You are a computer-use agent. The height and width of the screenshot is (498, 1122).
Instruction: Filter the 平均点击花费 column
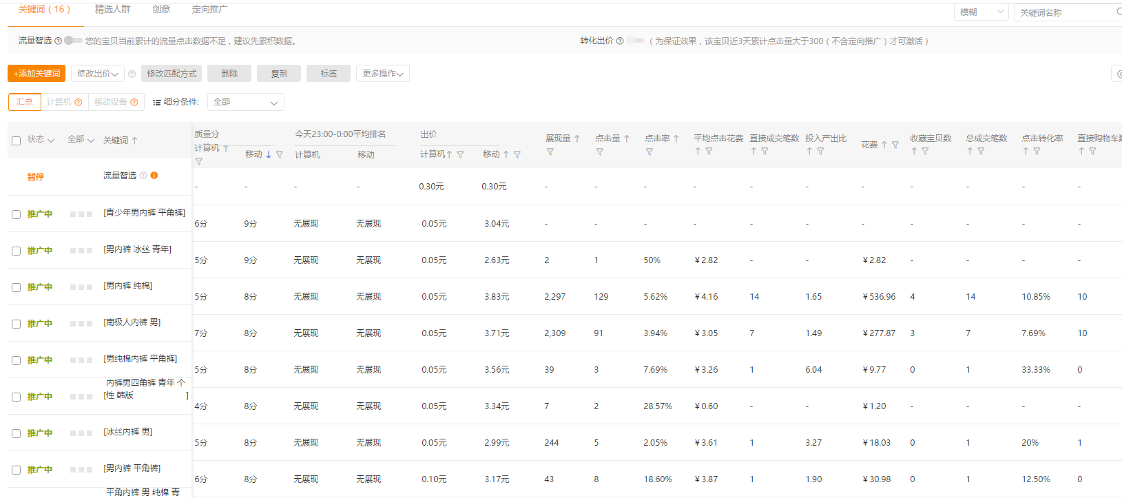click(709, 152)
